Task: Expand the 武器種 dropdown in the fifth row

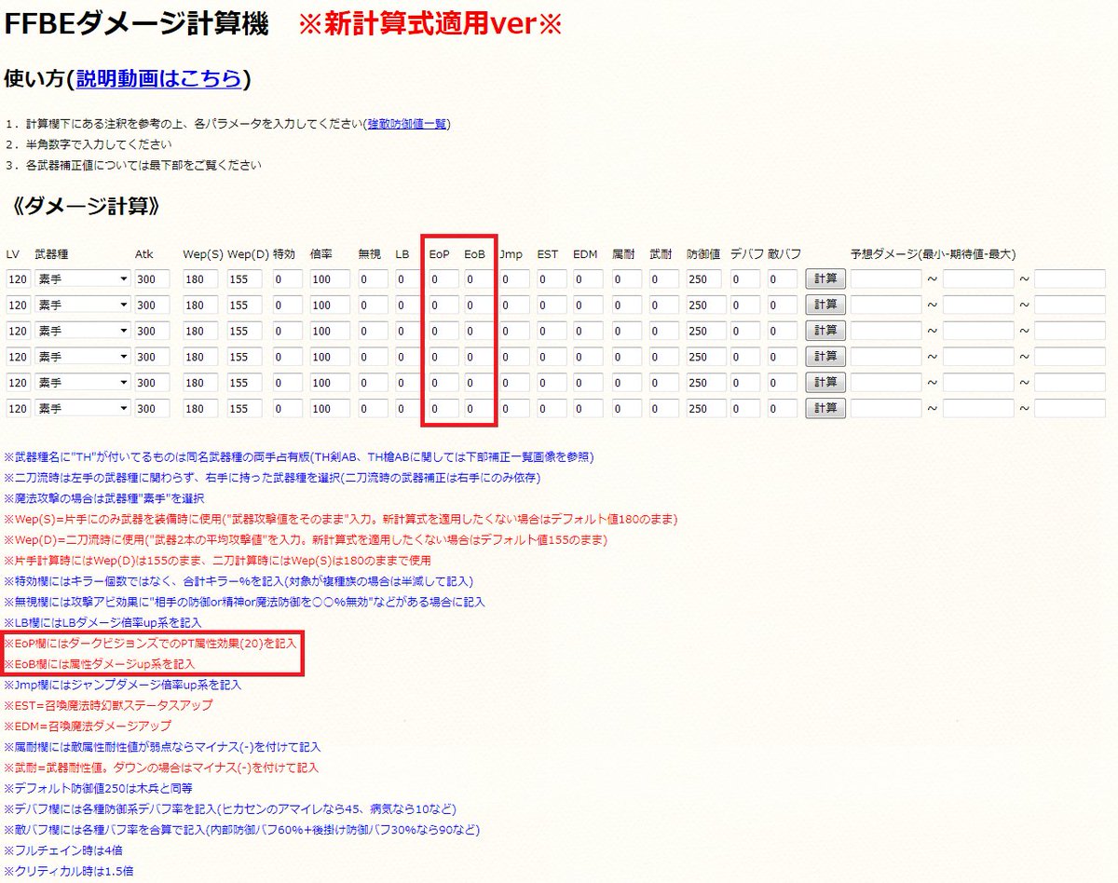Action: pos(82,383)
